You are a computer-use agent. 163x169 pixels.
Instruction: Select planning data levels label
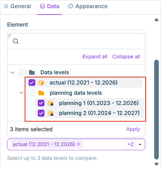click(x=76, y=93)
